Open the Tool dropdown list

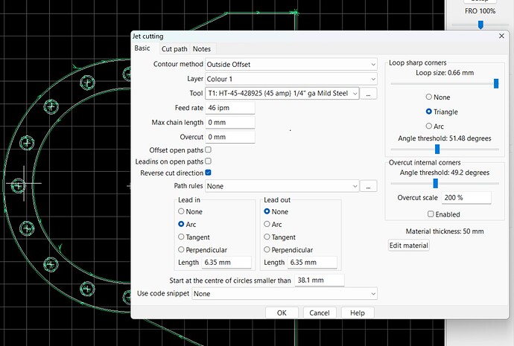(282, 94)
